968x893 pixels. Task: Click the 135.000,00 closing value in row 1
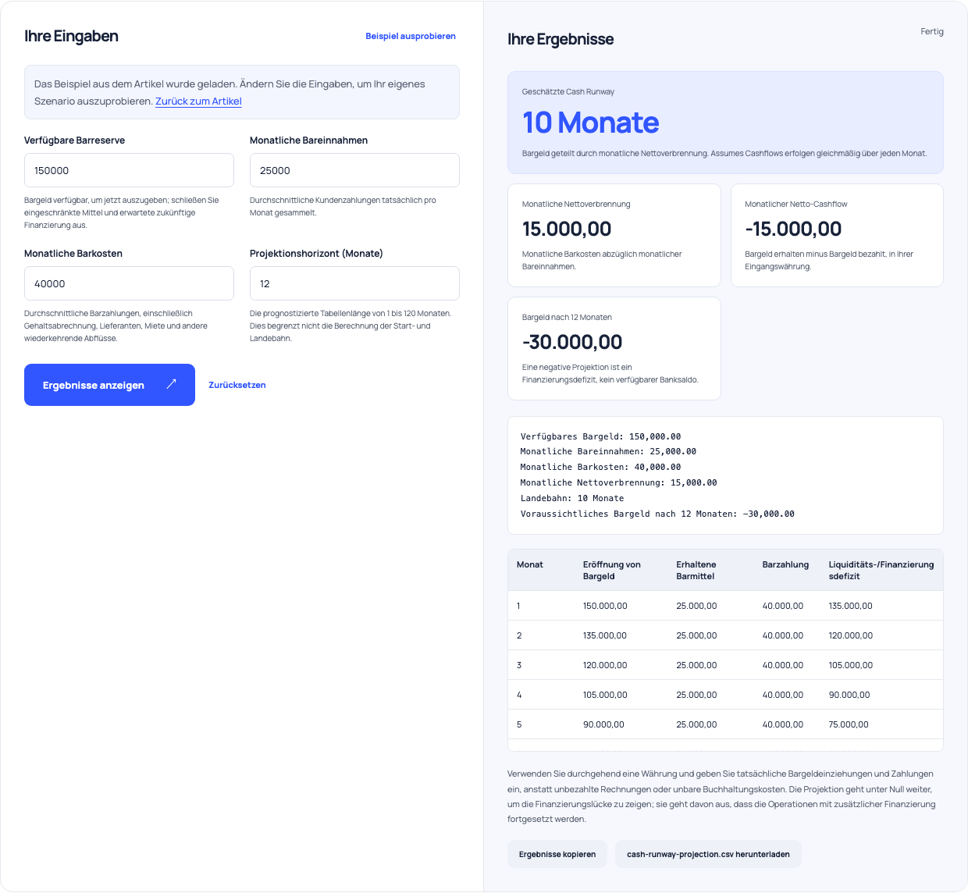point(851,606)
